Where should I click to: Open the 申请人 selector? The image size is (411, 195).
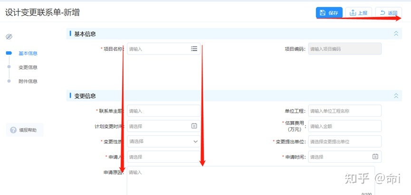163,157
